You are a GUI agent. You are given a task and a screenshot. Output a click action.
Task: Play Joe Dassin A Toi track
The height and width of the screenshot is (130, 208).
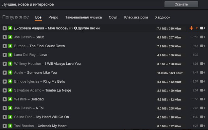coord(5,108)
